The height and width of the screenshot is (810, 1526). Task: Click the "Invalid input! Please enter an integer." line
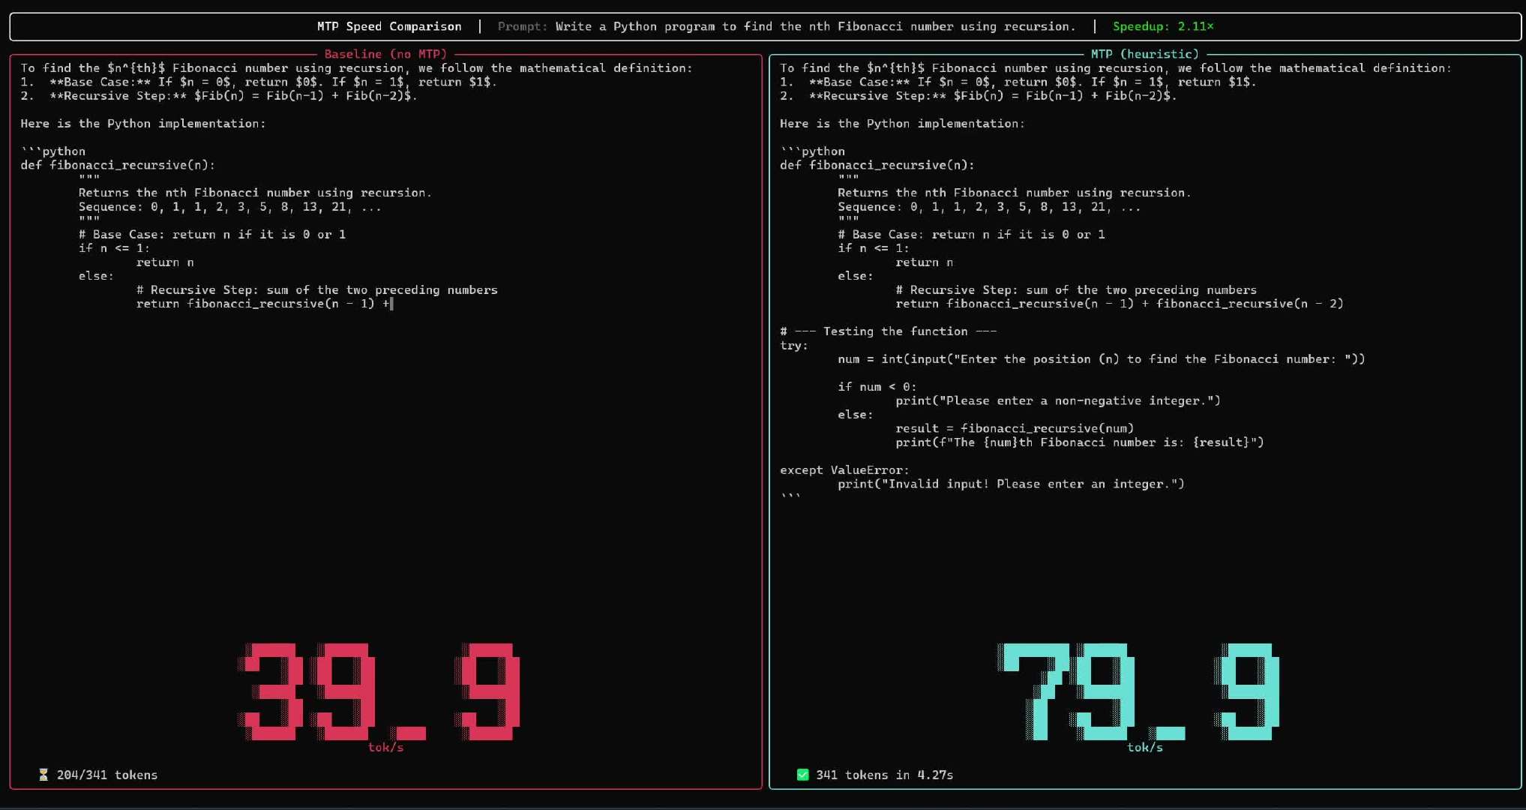[1011, 484]
